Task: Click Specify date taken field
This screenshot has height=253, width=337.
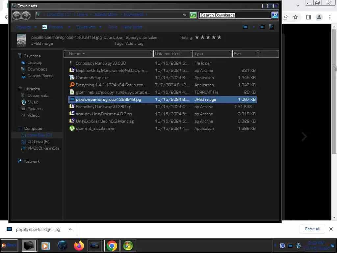Action: [x=142, y=38]
